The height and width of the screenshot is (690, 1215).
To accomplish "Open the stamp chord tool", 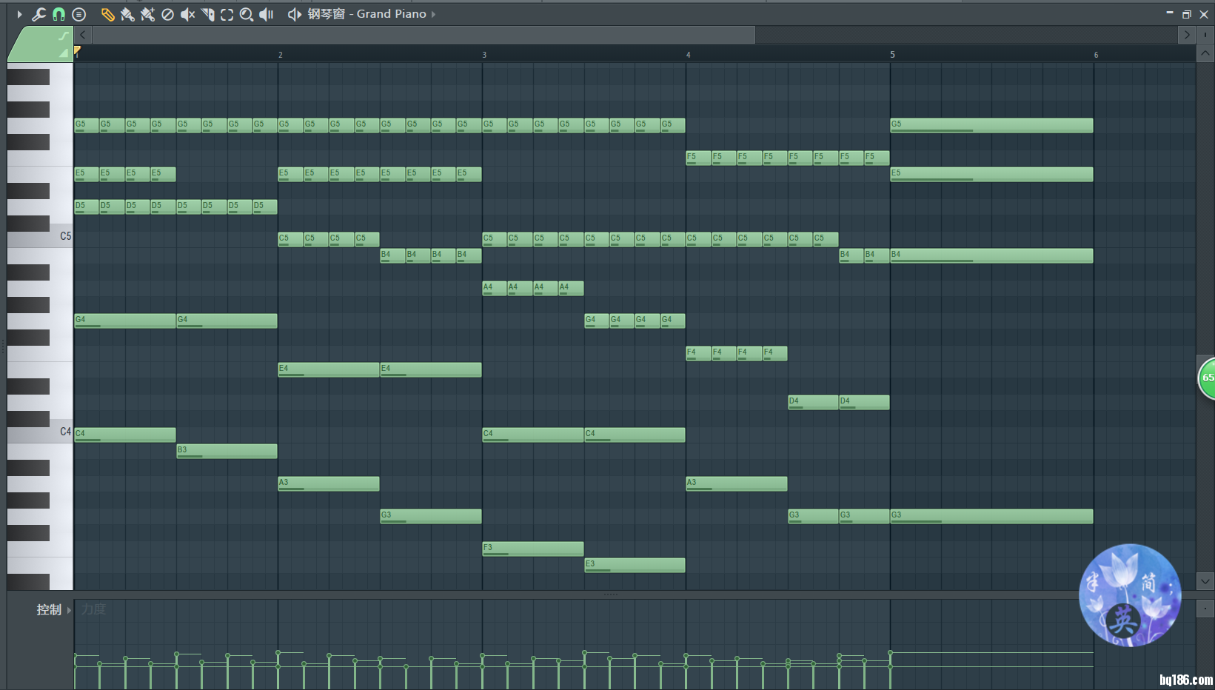I will click(79, 14).
